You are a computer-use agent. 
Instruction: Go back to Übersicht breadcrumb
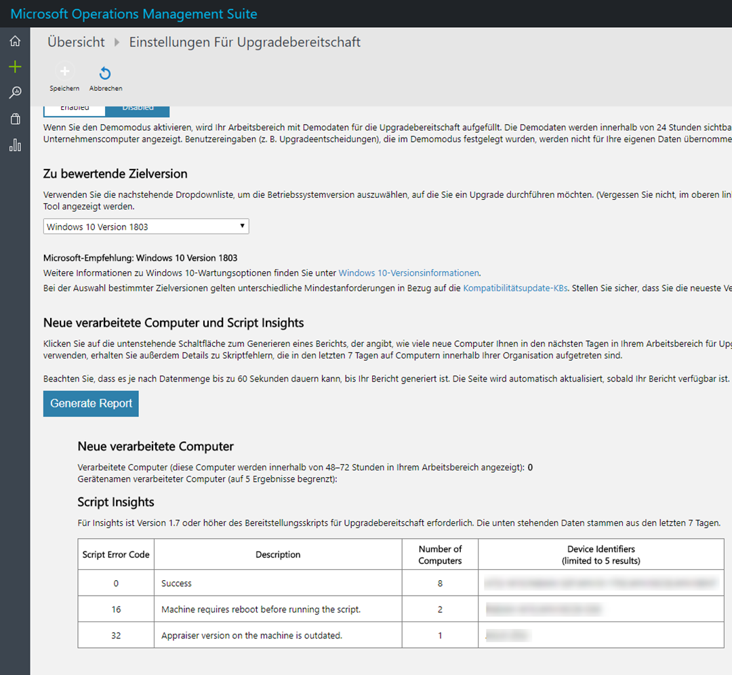point(76,42)
